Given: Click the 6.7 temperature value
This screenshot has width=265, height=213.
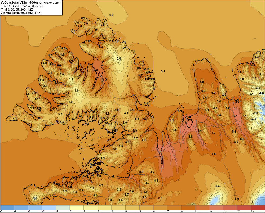Looking at the screenshot, I should click(x=65, y=178).
